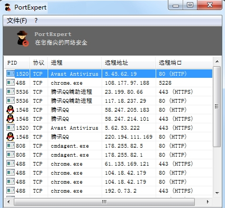225x208 pixels.
Task: Click the PortExpert spy logo in banner
Action: [23, 39]
